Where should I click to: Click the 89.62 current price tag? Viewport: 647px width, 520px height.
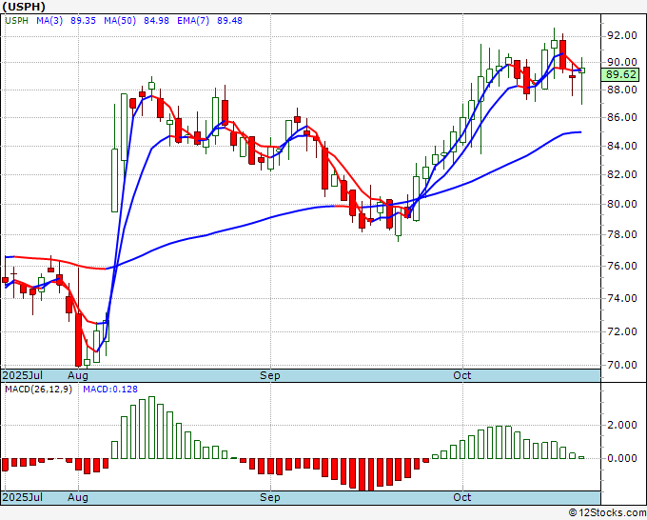point(620,74)
